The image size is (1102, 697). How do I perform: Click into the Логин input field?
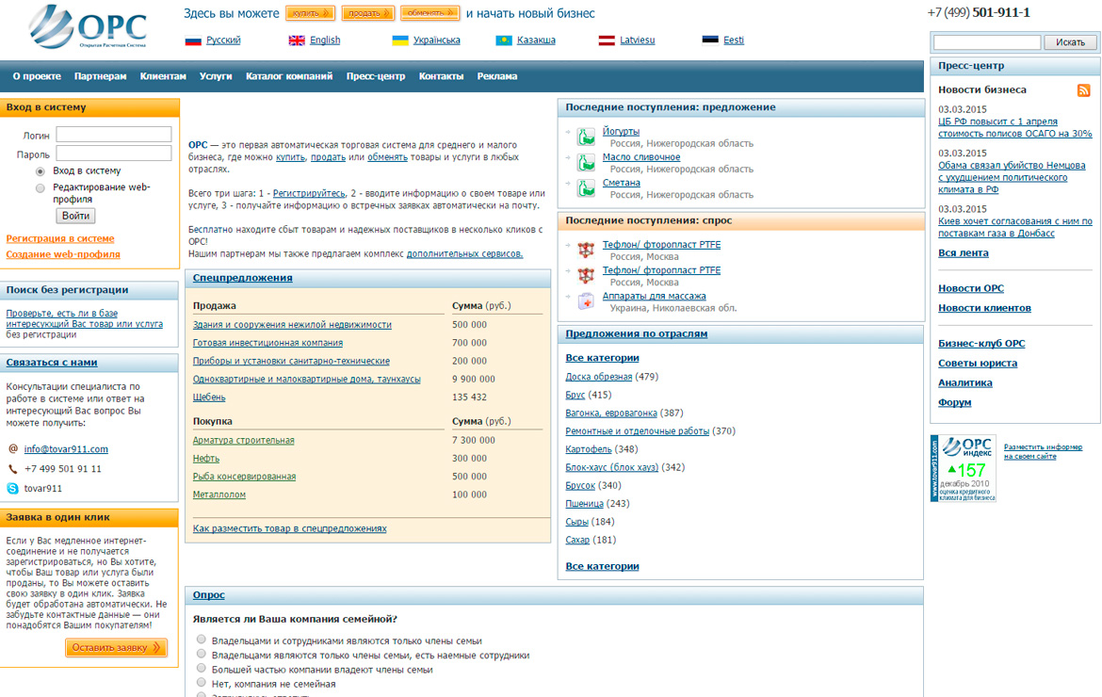114,135
